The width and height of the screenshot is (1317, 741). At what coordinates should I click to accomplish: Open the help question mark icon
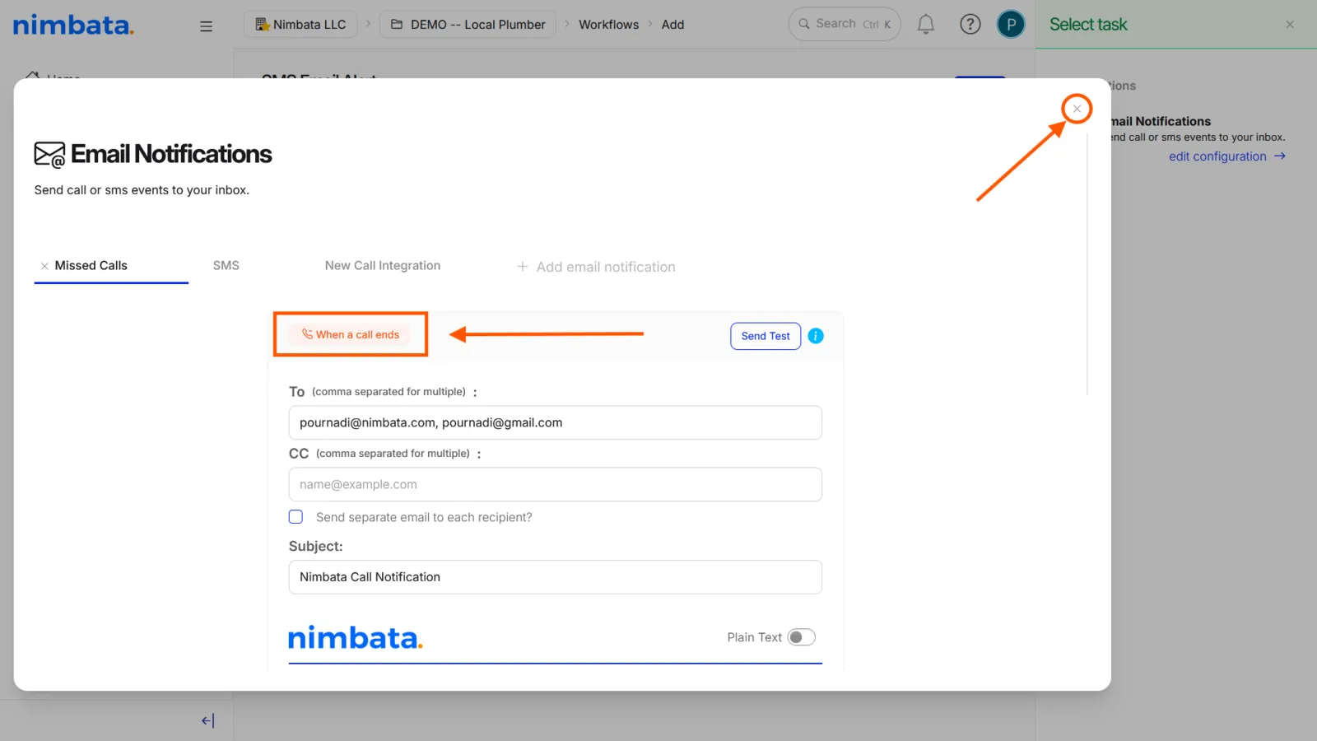point(970,25)
